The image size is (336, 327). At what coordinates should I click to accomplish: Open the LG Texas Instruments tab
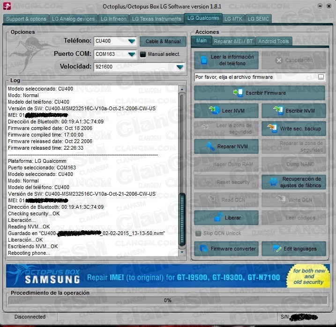pos(157,19)
